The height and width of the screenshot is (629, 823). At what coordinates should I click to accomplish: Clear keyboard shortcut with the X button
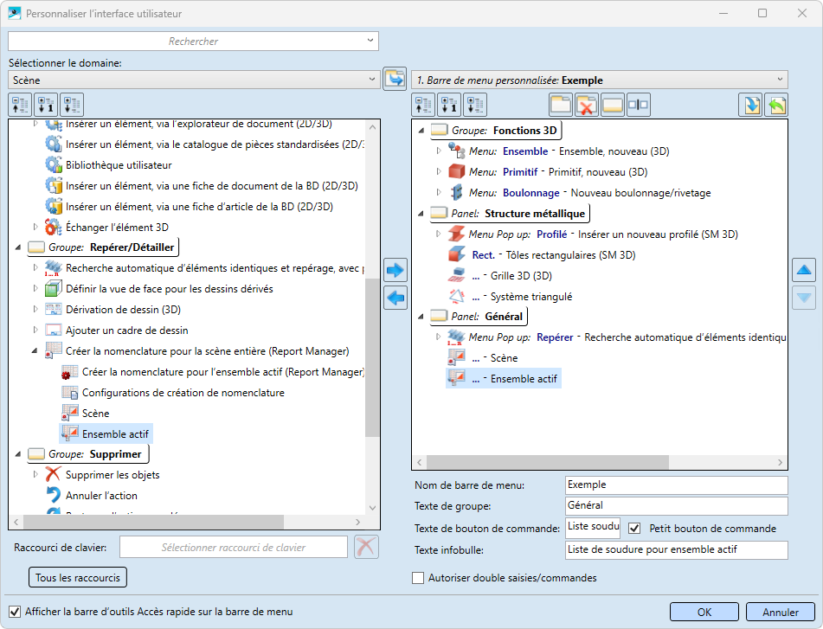tap(367, 547)
